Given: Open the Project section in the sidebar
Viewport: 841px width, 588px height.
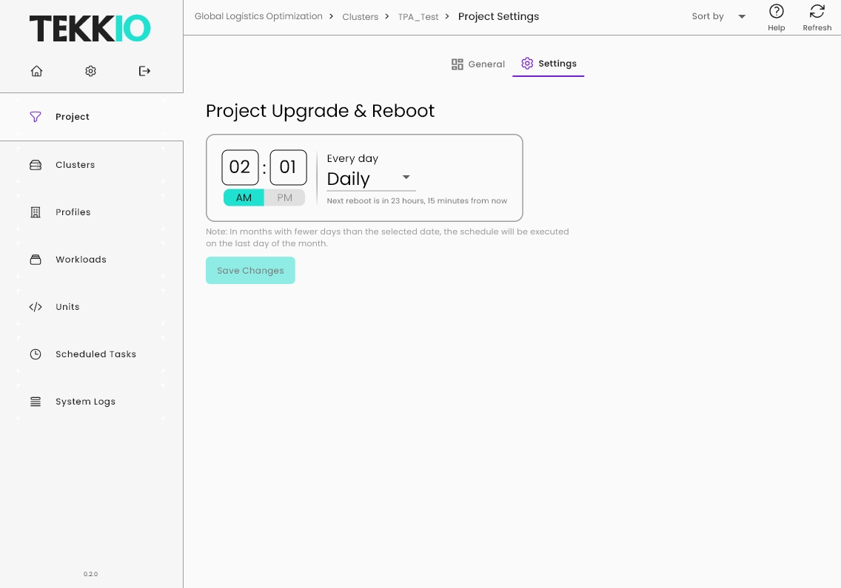Looking at the screenshot, I should point(72,117).
